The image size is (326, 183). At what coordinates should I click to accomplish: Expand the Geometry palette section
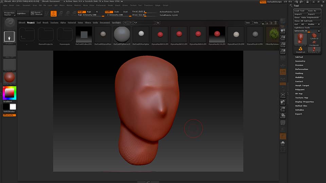tap(300, 61)
